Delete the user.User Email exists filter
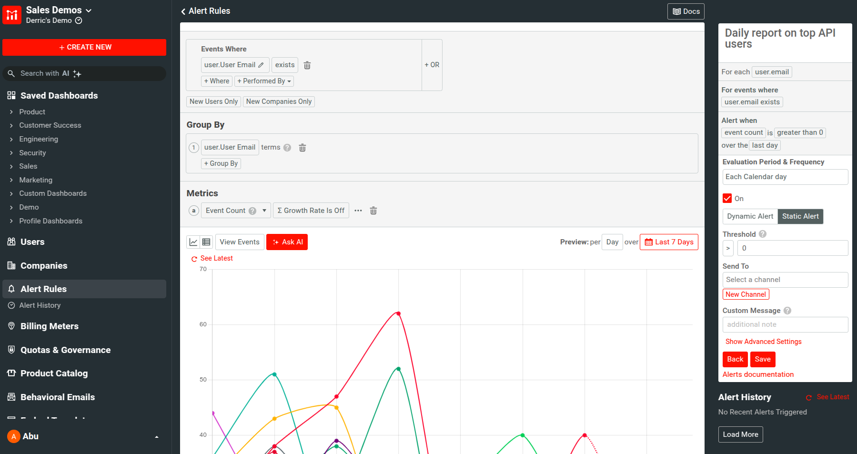The width and height of the screenshot is (857, 454). (307, 65)
